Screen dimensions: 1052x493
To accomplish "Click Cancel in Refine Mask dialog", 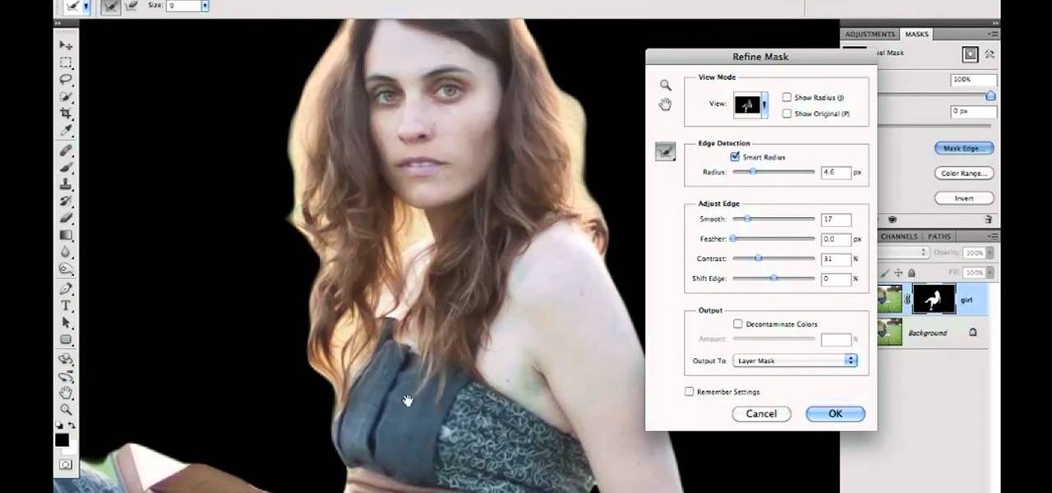I will pyautogui.click(x=761, y=413).
